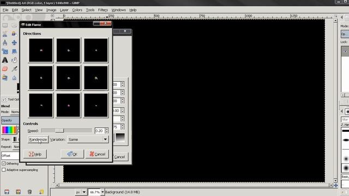Open the Layer menu
349x196 pixels.
pyautogui.click(x=64, y=10)
